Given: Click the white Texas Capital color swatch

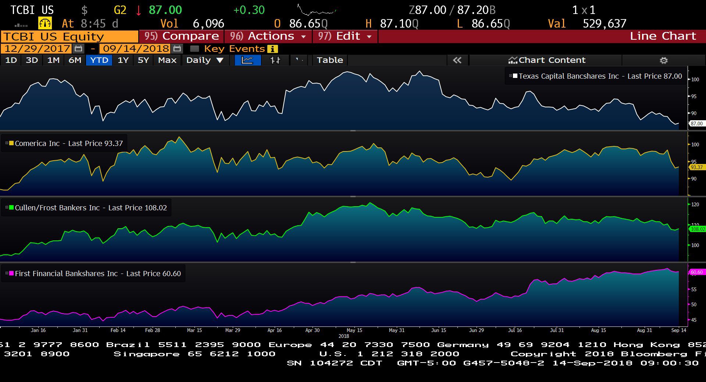Looking at the screenshot, I should (x=515, y=76).
